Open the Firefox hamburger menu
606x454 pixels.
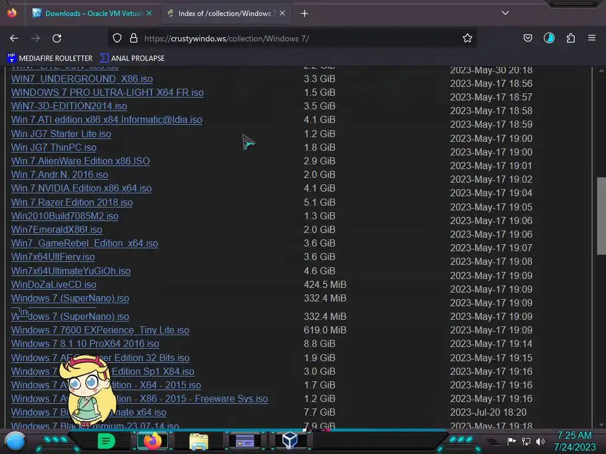592,38
